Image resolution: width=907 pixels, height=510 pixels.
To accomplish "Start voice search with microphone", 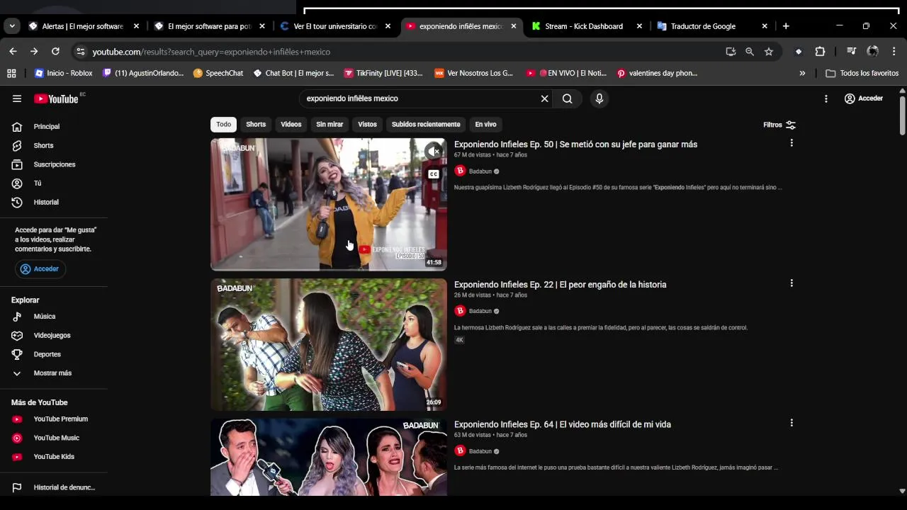I will tap(599, 98).
